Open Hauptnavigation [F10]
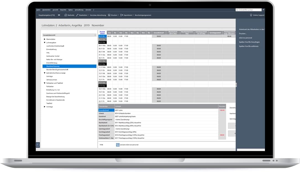The height and width of the screenshot is (172, 300). tap(46, 15)
